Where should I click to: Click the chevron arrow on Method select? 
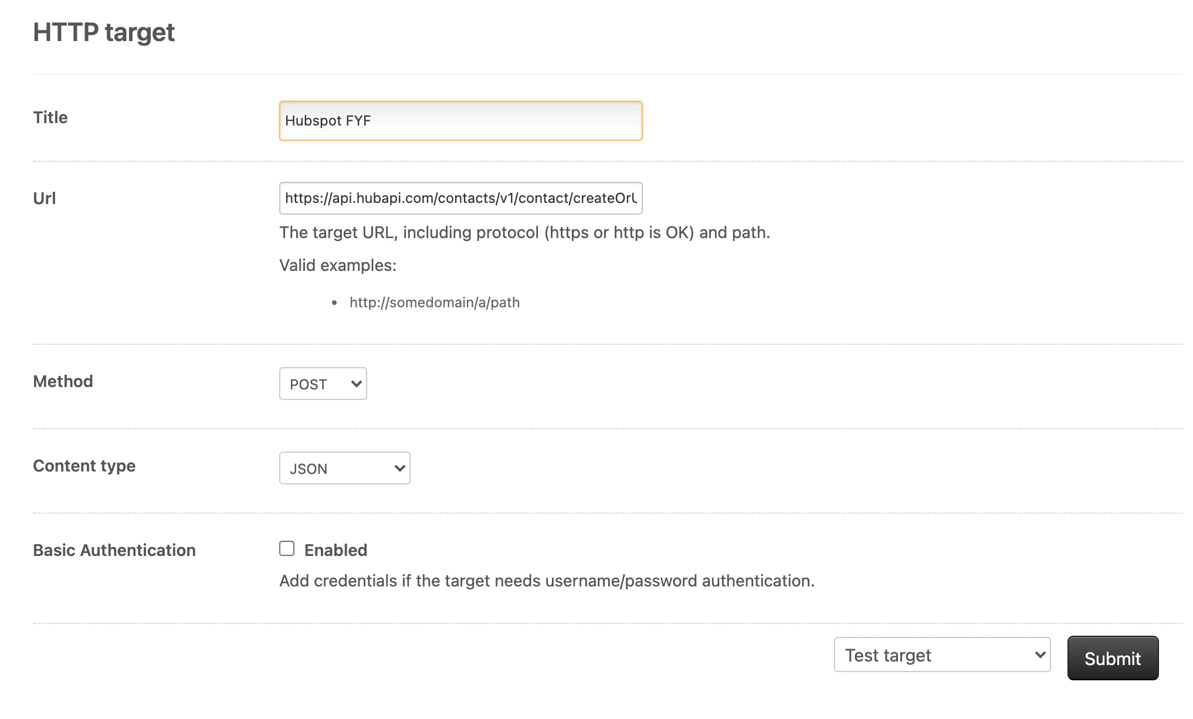point(356,384)
